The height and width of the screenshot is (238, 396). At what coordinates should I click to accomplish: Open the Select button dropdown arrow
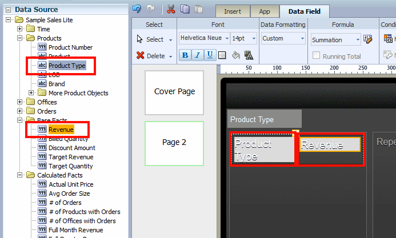[x=171, y=40]
